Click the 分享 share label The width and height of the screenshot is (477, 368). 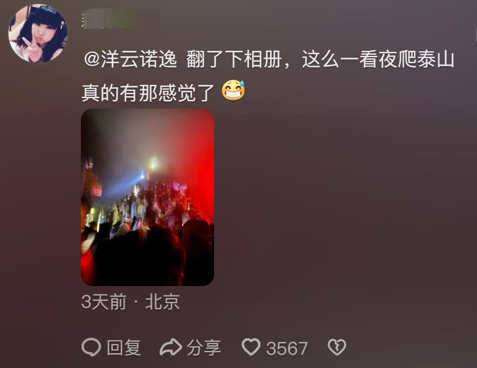coord(204,348)
